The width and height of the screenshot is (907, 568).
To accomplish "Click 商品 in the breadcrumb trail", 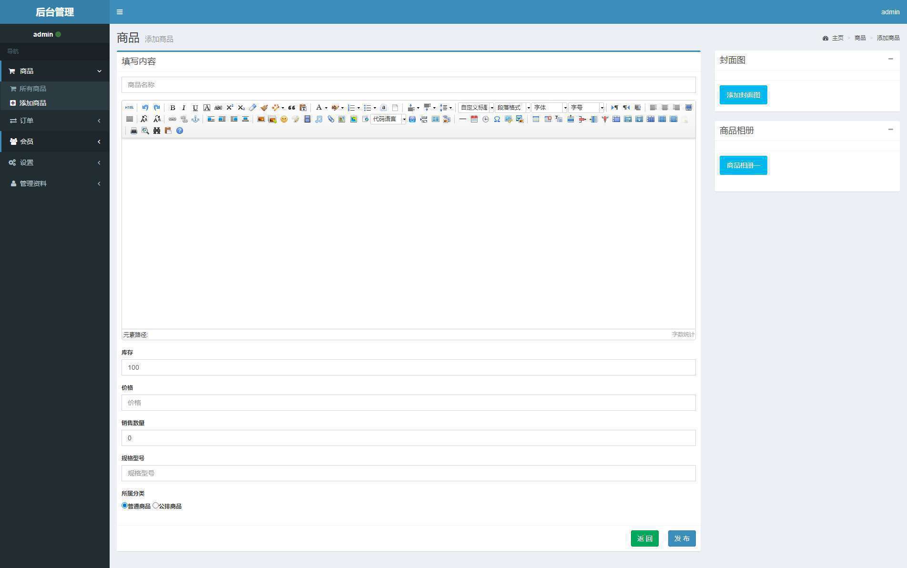I will click(860, 38).
